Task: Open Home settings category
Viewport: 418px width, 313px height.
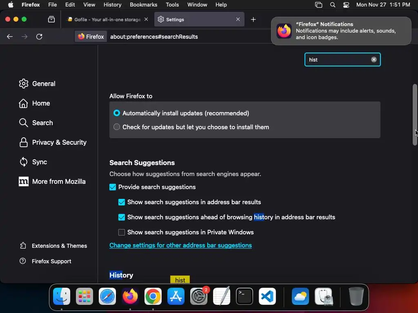Action: pyautogui.click(x=34, y=103)
